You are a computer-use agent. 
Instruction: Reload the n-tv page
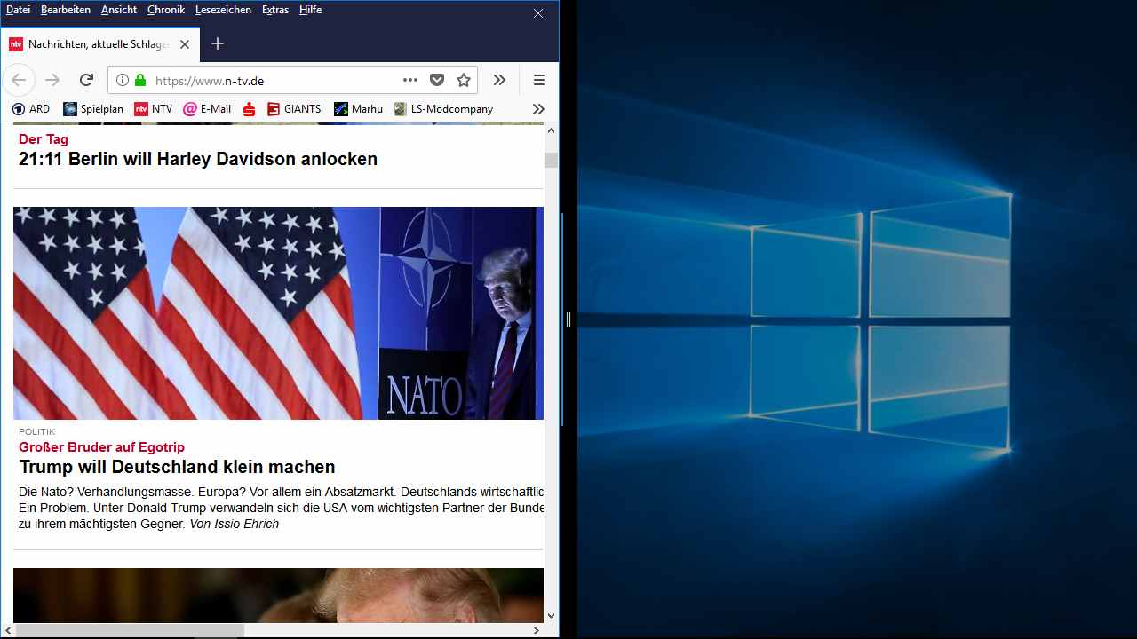[86, 80]
